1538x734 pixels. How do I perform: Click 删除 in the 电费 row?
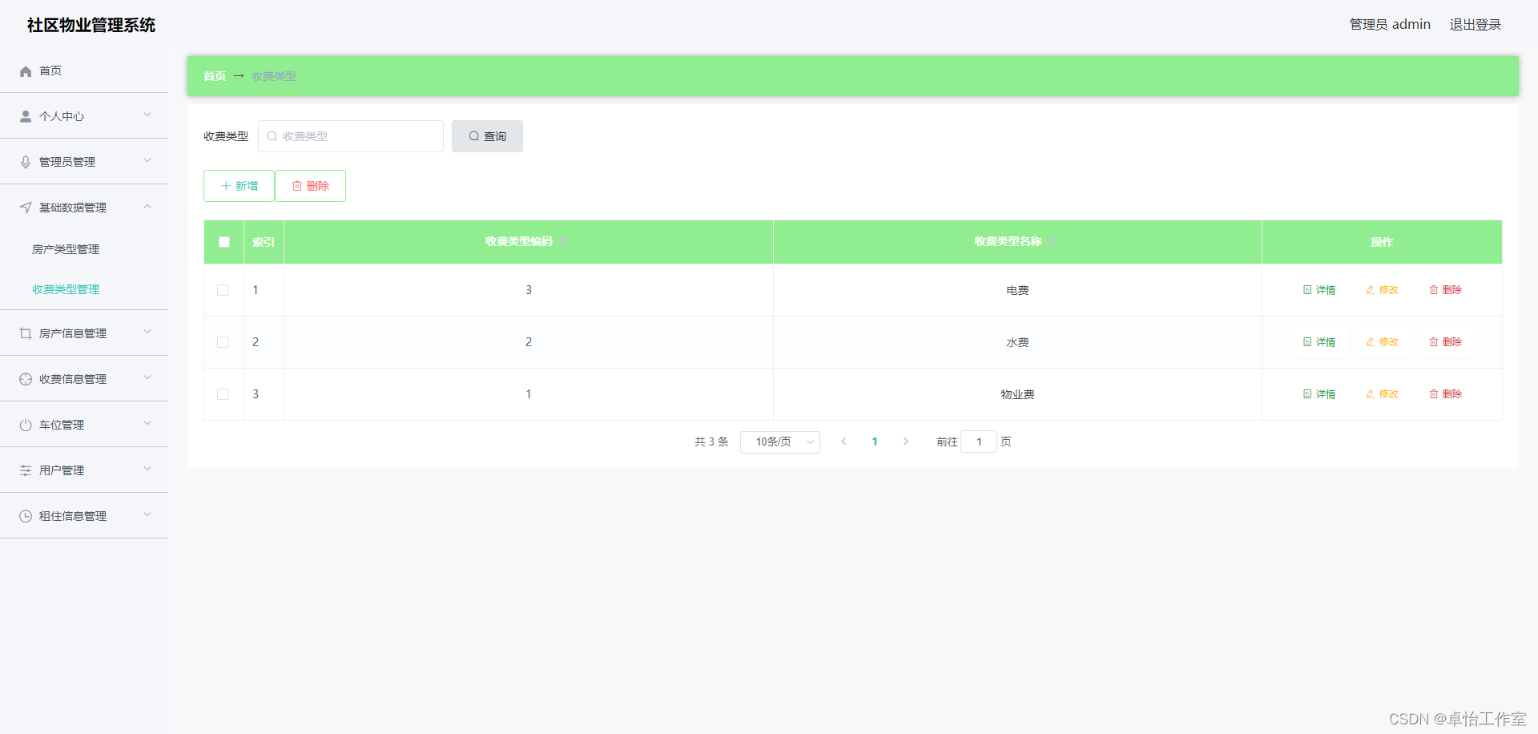point(1446,290)
